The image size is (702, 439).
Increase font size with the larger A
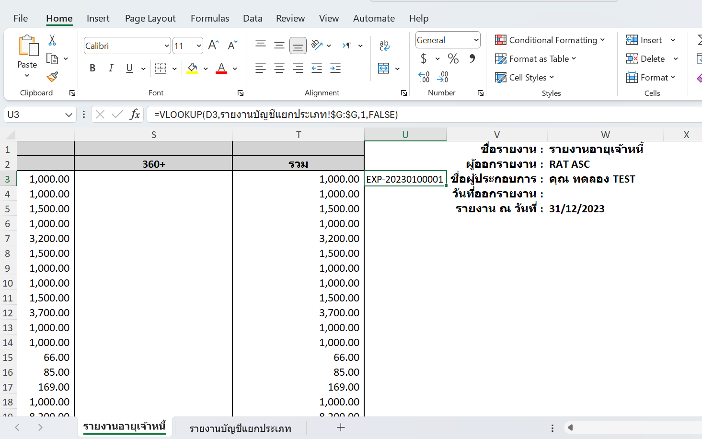(214, 45)
